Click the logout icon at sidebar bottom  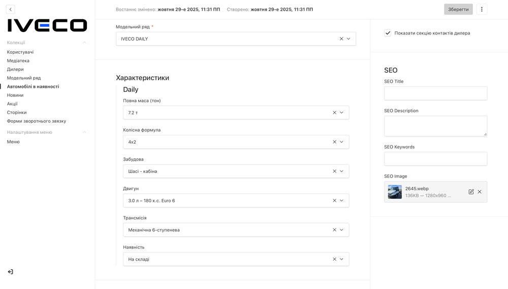(10, 272)
